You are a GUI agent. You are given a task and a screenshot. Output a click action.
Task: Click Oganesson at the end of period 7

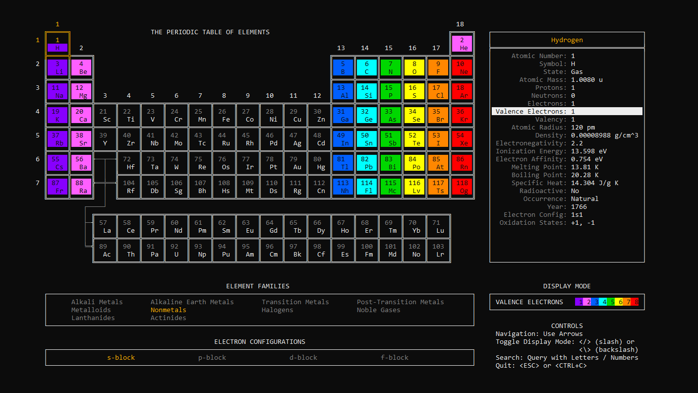click(462, 187)
